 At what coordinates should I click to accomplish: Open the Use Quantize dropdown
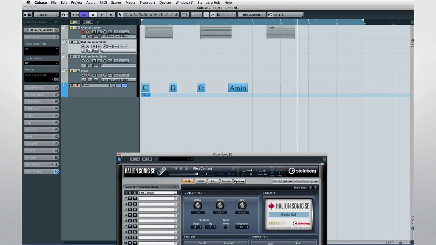coord(252,15)
